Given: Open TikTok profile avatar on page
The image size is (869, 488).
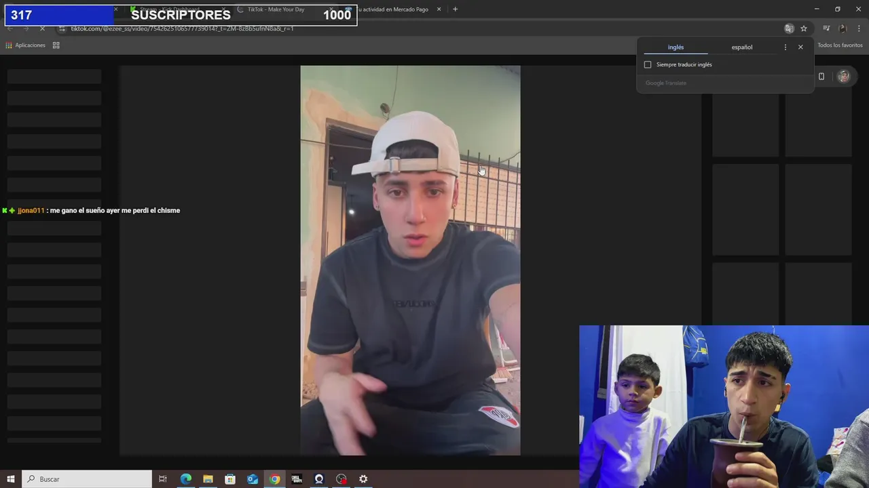Looking at the screenshot, I should [x=844, y=77].
